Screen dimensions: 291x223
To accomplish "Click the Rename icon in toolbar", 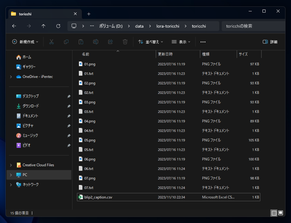I will (96, 42).
